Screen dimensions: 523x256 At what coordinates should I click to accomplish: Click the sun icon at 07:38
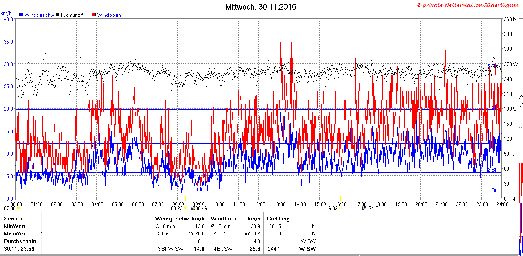click(x=18, y=208)
